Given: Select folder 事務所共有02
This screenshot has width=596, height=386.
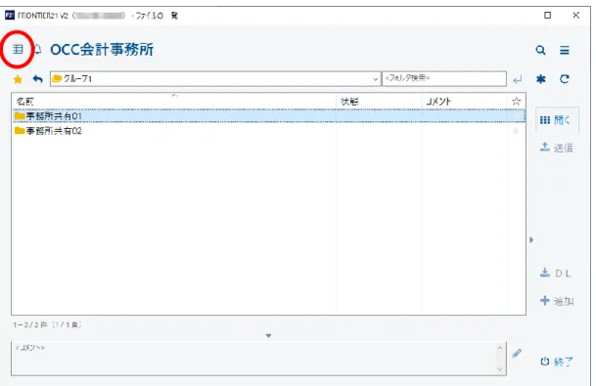Looking at the screenshot, I should point(268,131).
